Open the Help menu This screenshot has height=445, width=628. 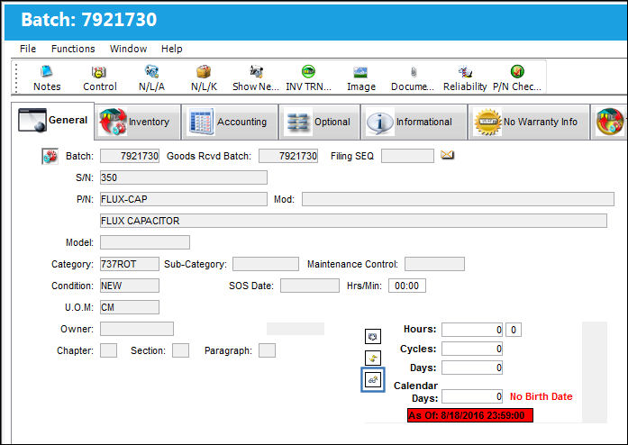click(172, 49)
